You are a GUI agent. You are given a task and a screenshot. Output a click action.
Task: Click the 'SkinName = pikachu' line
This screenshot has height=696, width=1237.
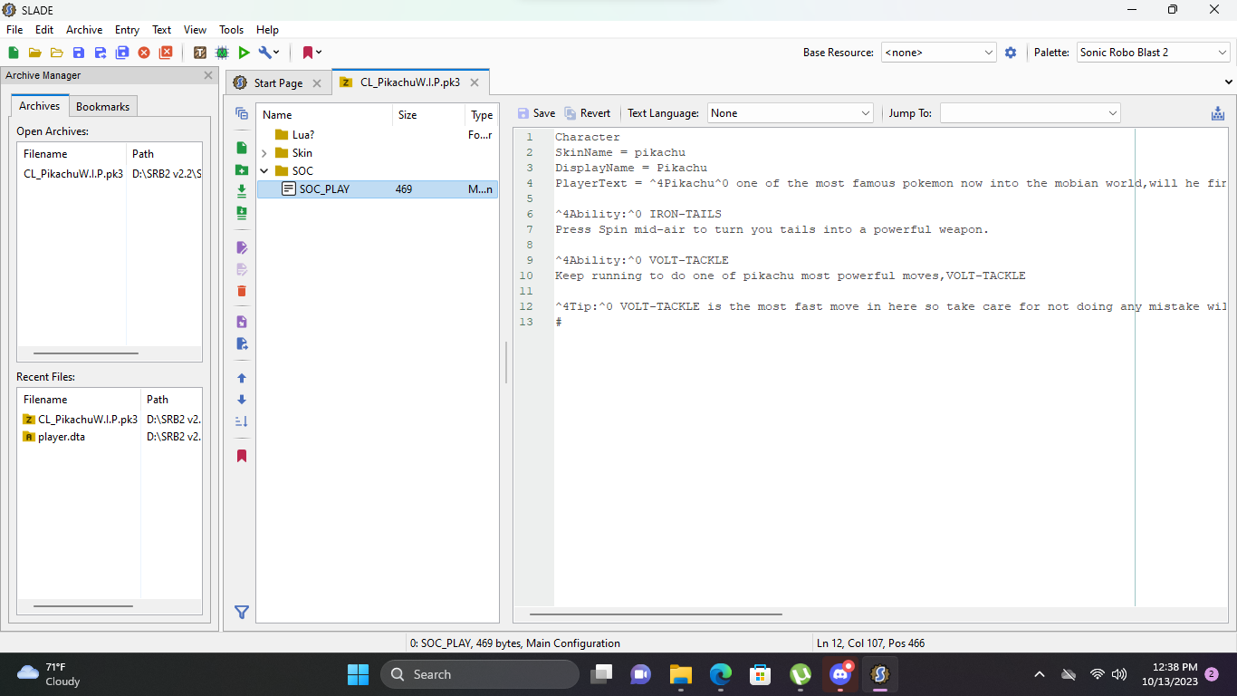tap(620, 152)
